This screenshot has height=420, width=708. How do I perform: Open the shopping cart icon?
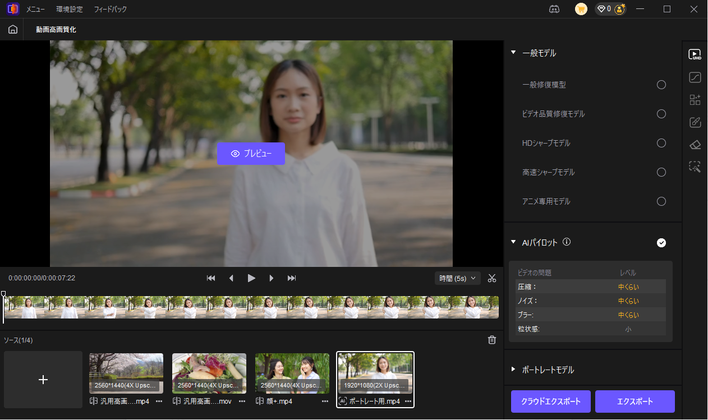tap(581, 9)
